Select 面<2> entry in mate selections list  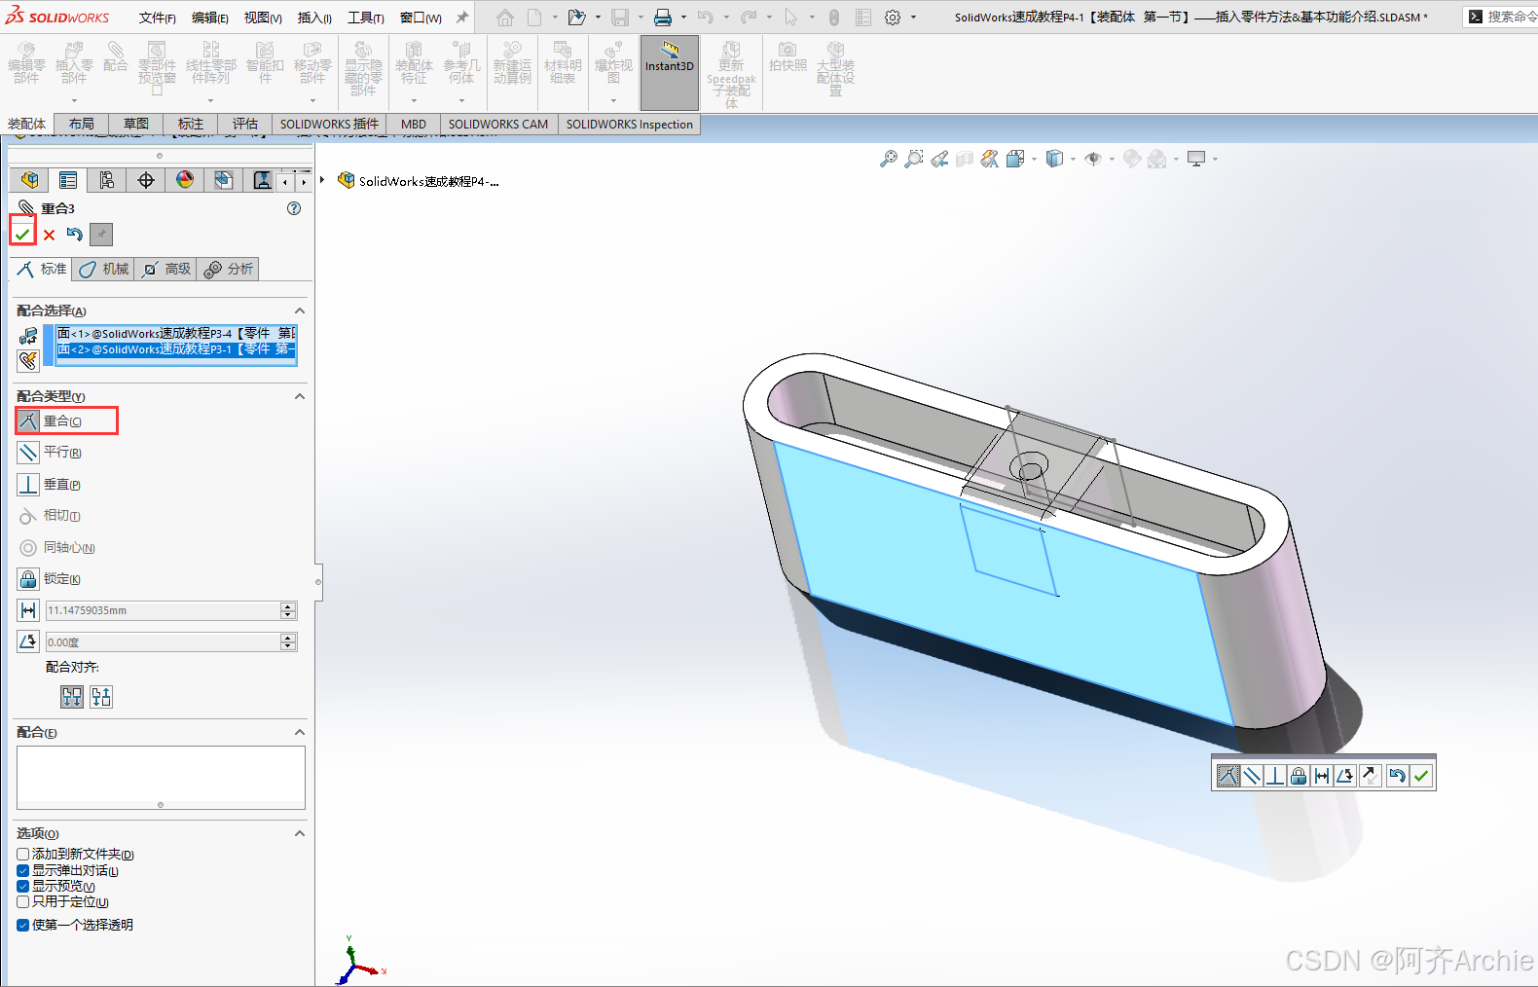(176, 348)
